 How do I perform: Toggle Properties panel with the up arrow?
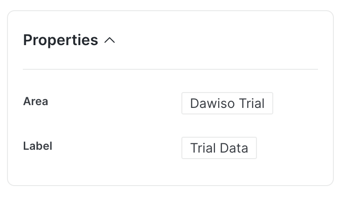click(110, 40)
